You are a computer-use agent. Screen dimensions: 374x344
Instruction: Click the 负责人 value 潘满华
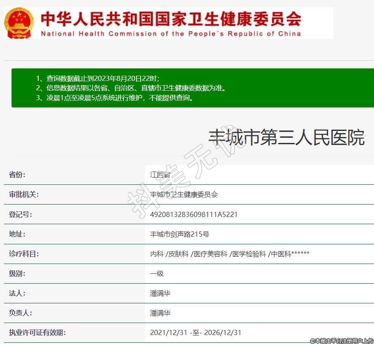coord(160,313)
